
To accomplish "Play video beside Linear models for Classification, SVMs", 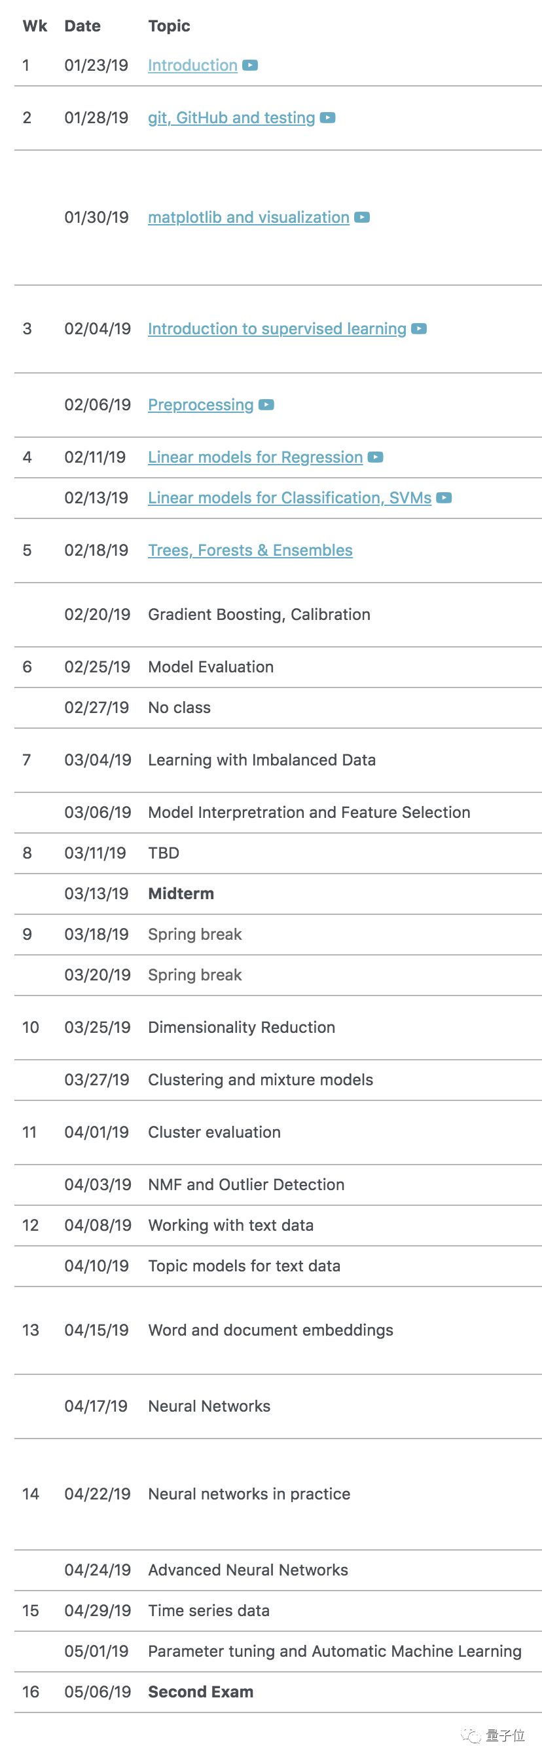I will [x=444, y=499].
